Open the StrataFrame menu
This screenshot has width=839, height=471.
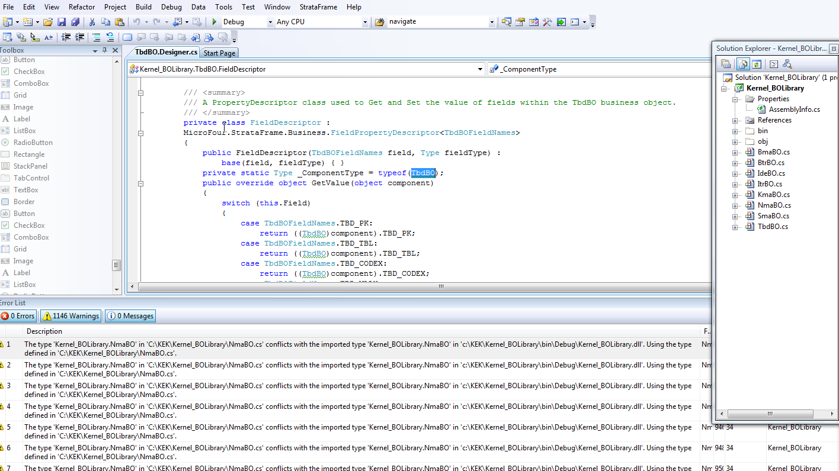(x=318, y=7)
